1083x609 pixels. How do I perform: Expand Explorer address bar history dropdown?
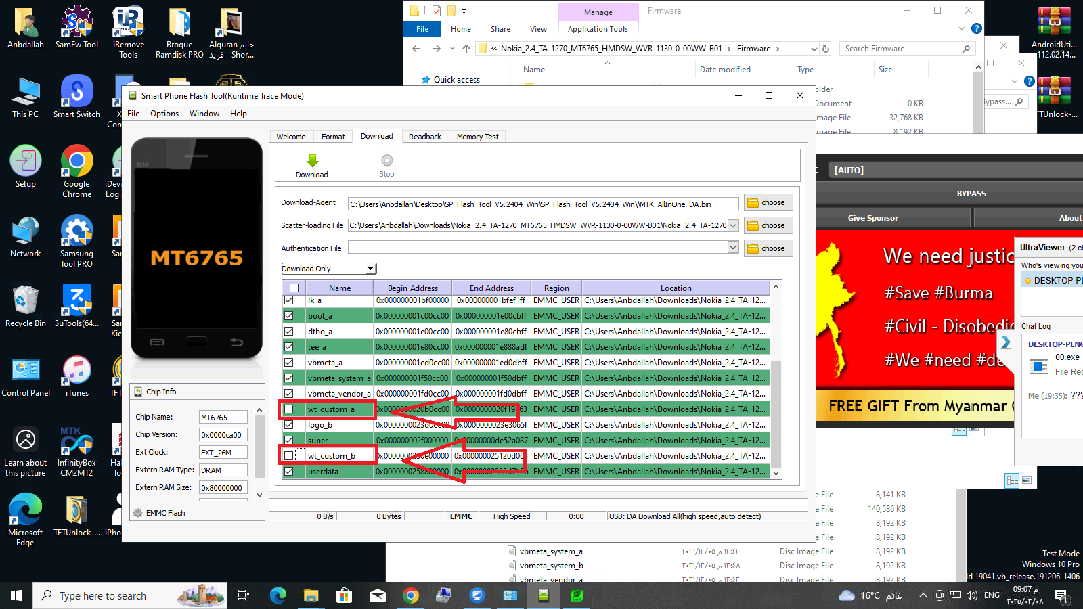point(814,49)
